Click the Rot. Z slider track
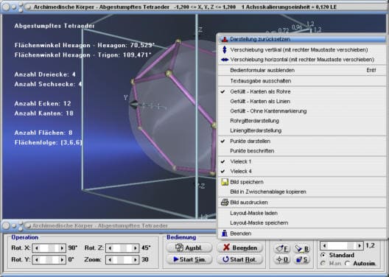Viewport: 389px width, 277px height. 122,248
